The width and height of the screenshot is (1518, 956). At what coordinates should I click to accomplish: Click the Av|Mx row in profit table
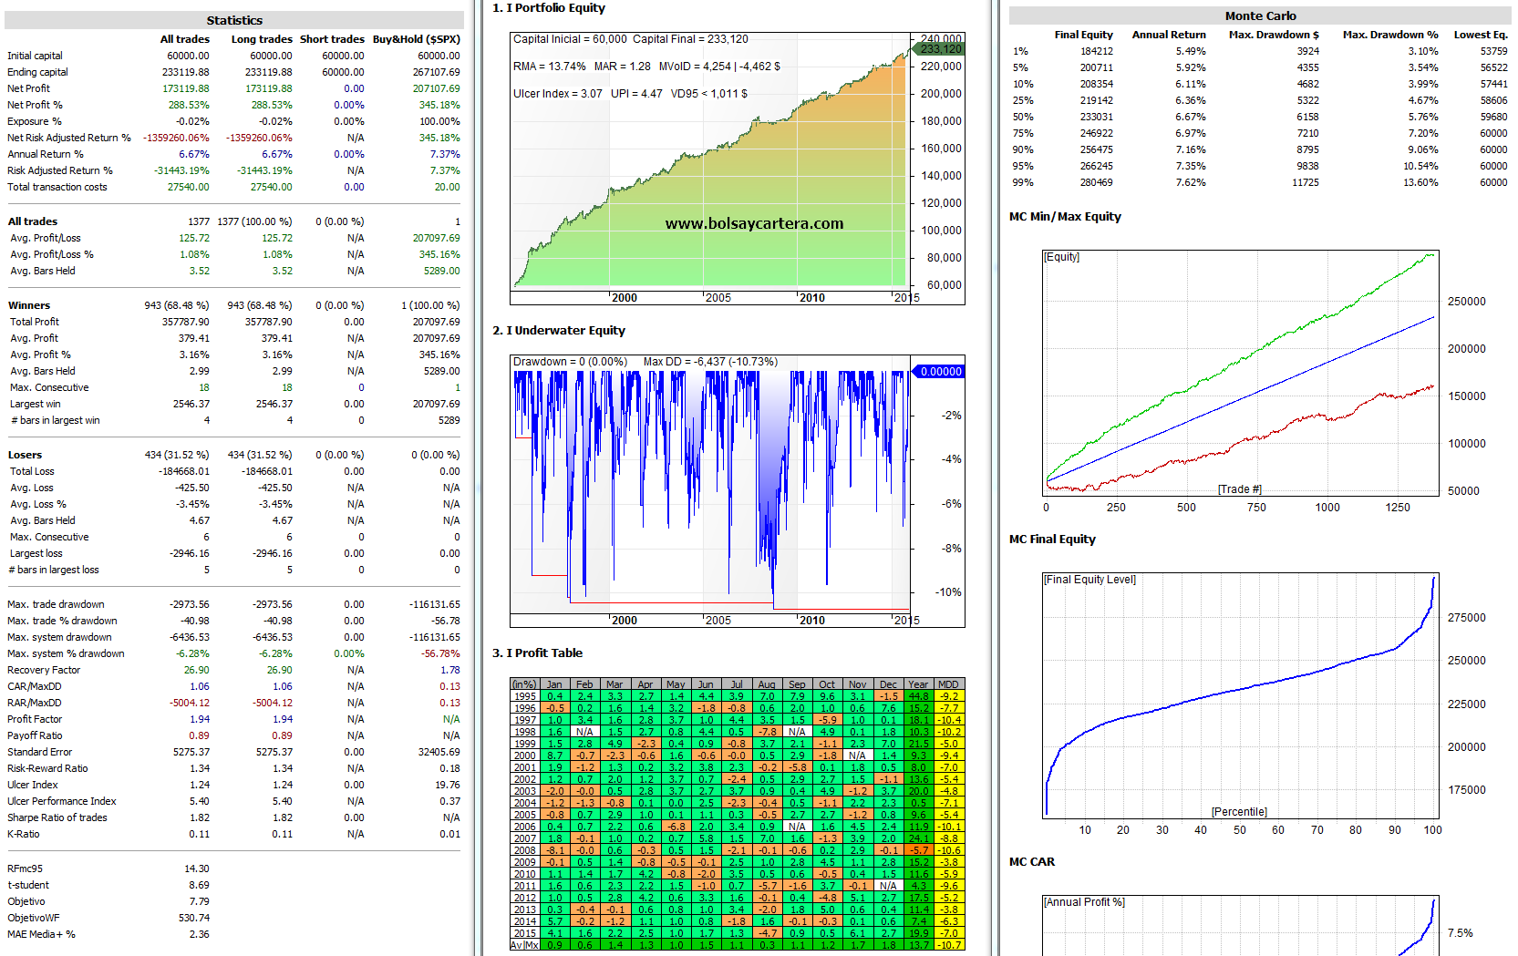pos(737,945)
